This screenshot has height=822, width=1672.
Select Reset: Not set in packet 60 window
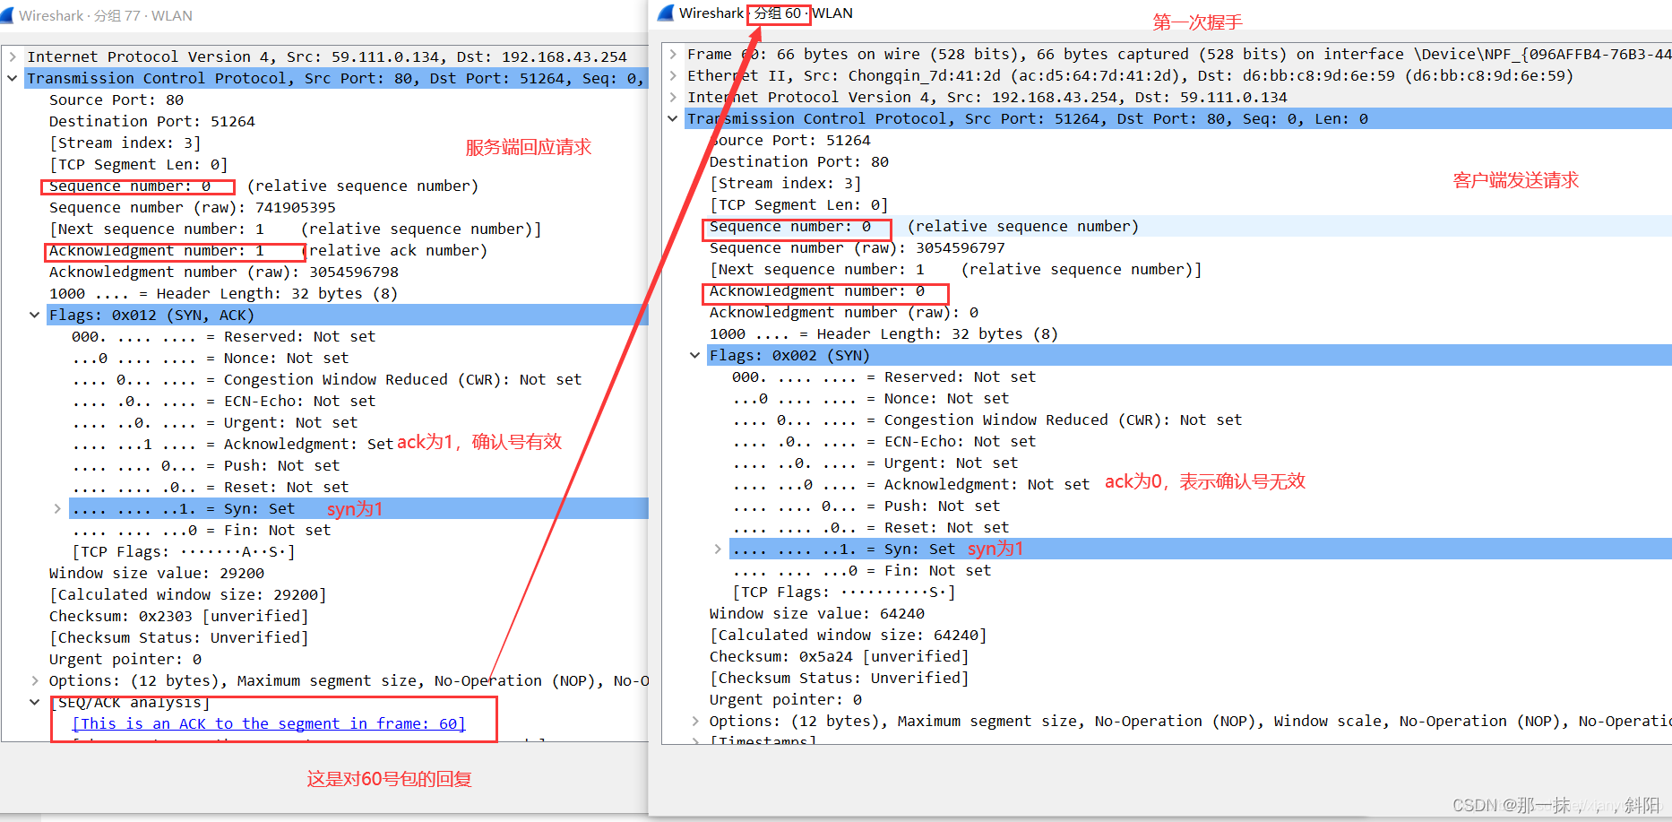pos(871,527)
